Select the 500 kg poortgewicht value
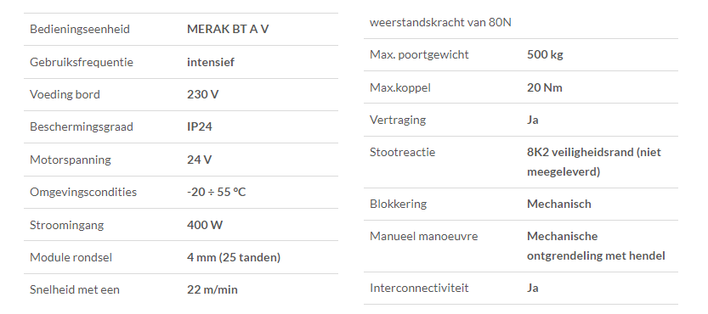Image resolution: width=708 pixels, height=314 pixels. point(545,55)
